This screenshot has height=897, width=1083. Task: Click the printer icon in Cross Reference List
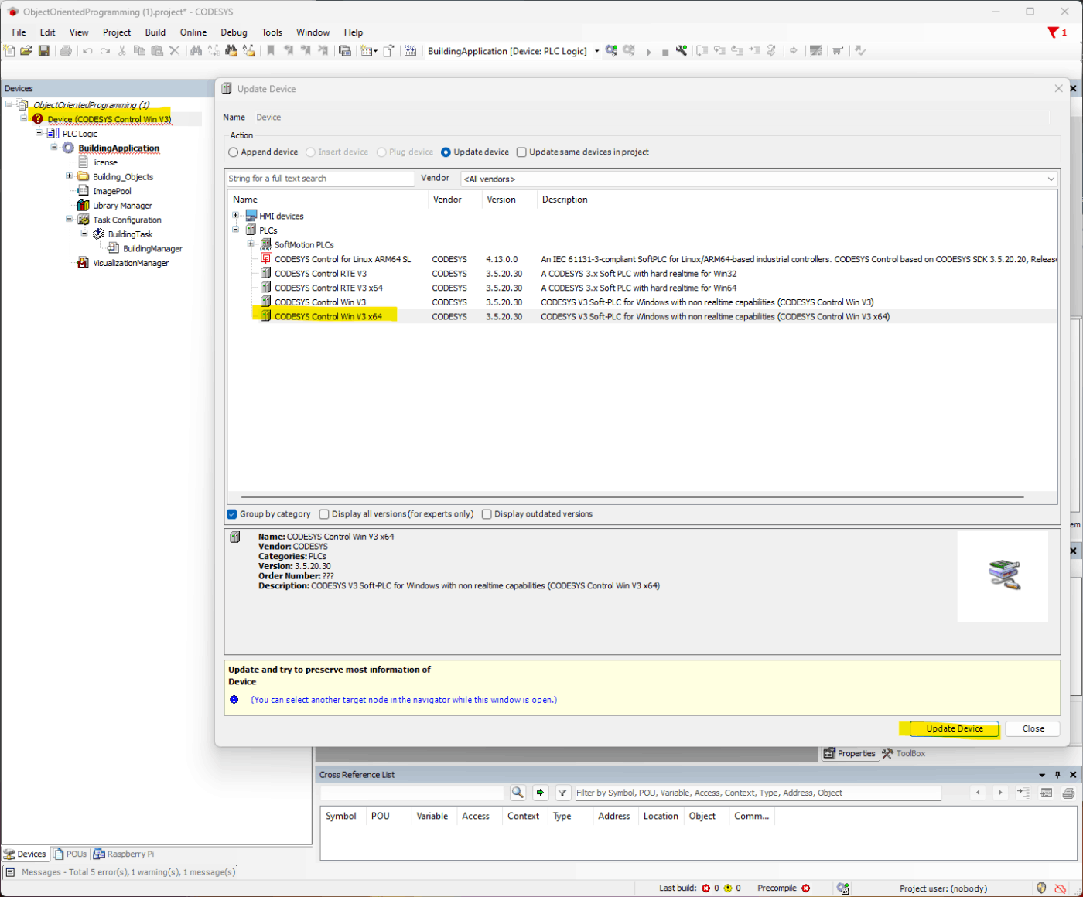pyautogui.click(x=1068, y=793)
